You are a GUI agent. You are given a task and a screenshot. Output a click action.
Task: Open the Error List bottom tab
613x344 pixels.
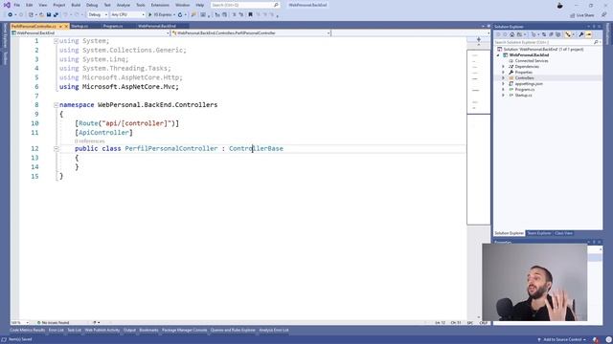56,331
